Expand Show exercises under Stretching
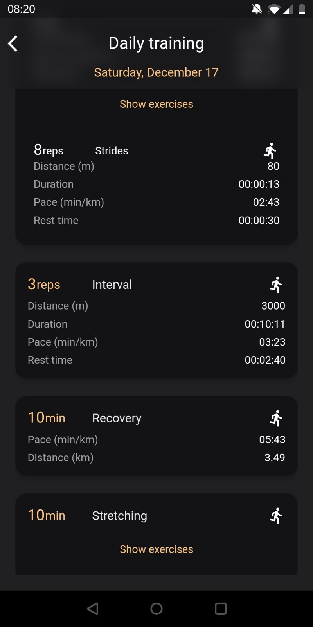Viewport: 313px width, 627px height. pos(156,549)
